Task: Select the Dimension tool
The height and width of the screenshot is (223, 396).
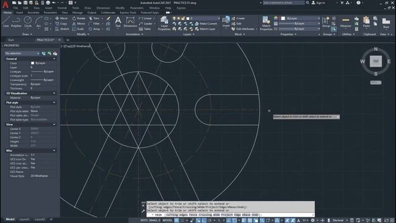Action: click(130, 22)
